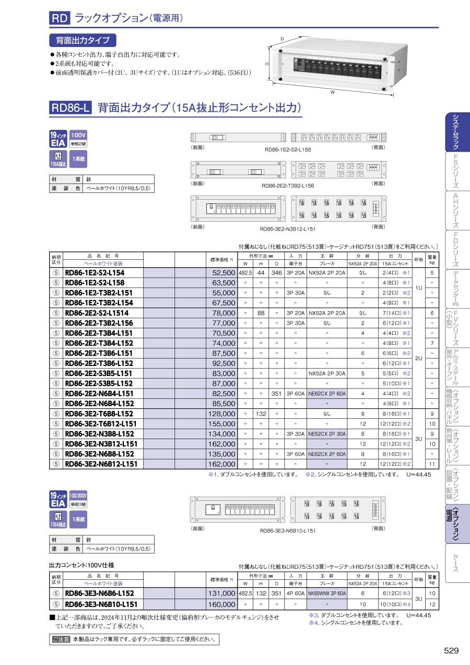Select the 電源 オプション side tab

point(456,523)
